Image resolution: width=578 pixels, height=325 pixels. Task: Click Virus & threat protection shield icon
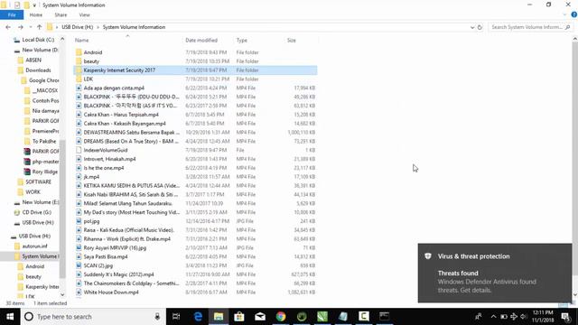[428, 256]
